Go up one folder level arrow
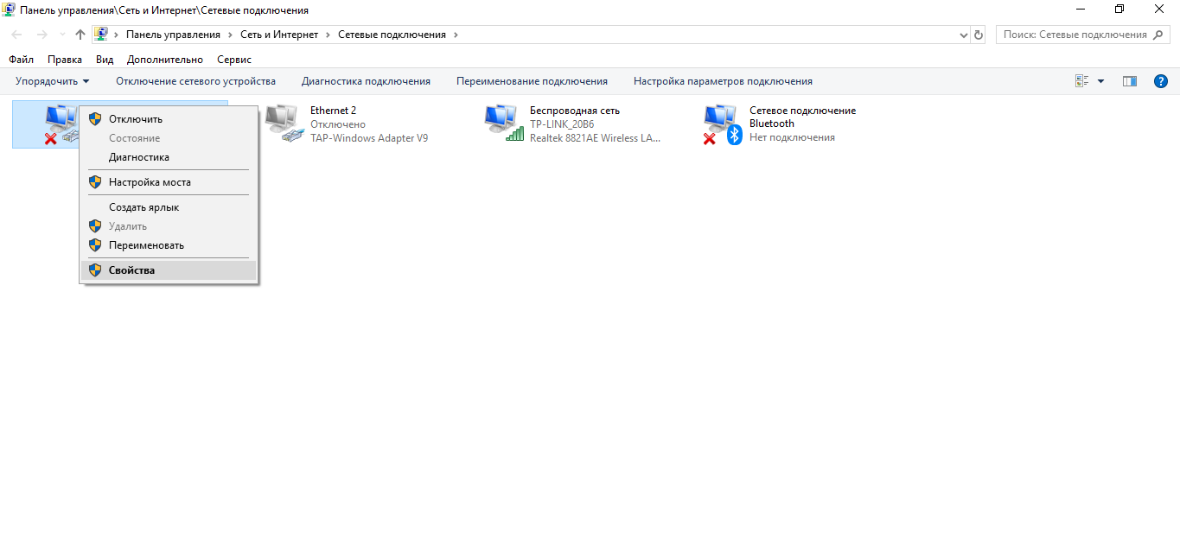Viewport: 1180px width, 539px height. point(80,35)
